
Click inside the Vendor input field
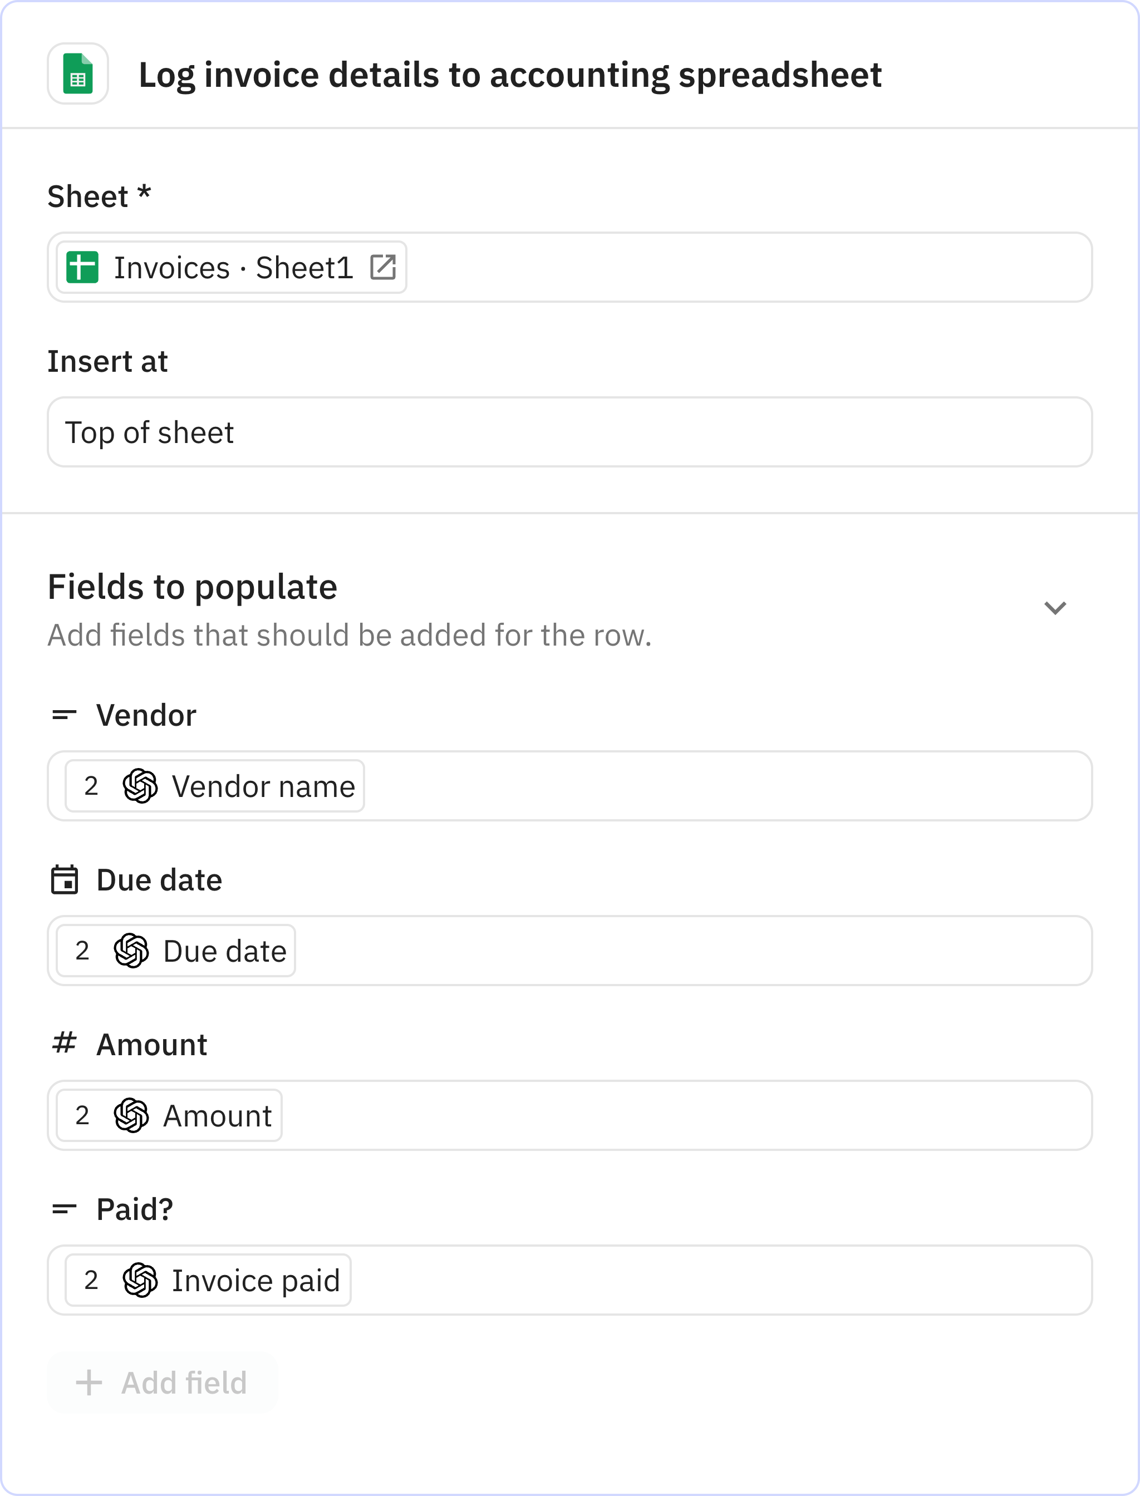coord(726,786)
